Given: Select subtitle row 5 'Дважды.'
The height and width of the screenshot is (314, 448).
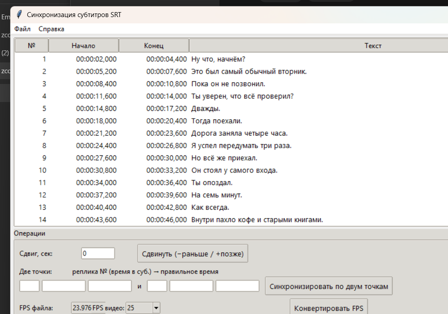Looking at the screenshot, I should pos(231,108).
